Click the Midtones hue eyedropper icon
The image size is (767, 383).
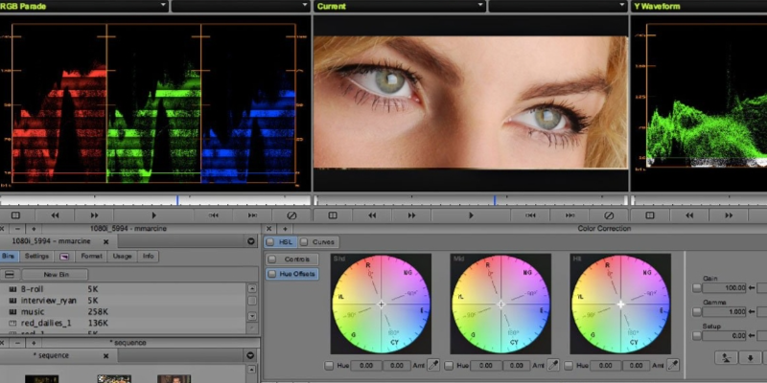click(x=553, y=365)
